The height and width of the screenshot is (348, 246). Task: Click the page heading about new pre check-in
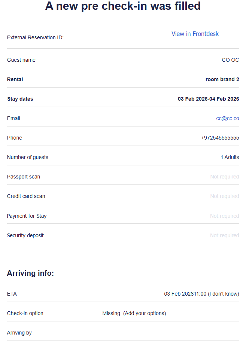click(x=123, y=6)
